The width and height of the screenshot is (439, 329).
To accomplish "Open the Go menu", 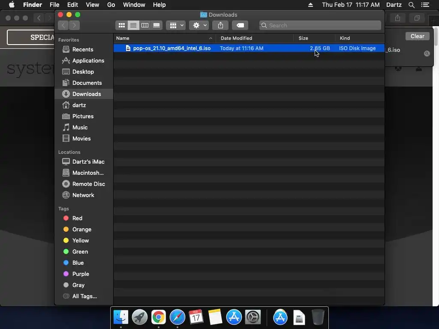I will 111,5.
